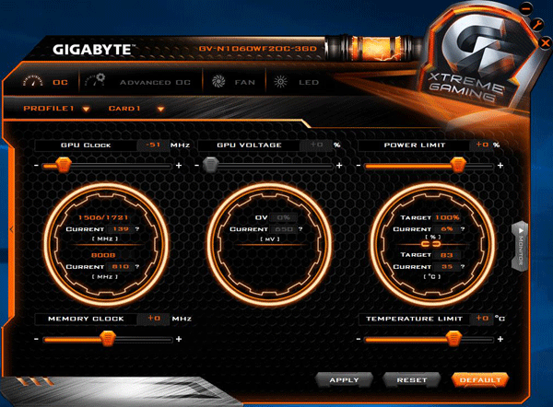Increase GPU Voltage with plus button
The image size is (553, 407).
339,165
